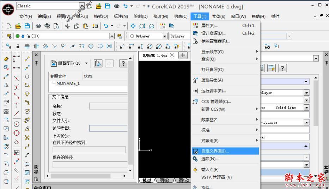The width and height of the screenshot is (329, 189).
Task: Open the Help menu
Action: point(258,16)
